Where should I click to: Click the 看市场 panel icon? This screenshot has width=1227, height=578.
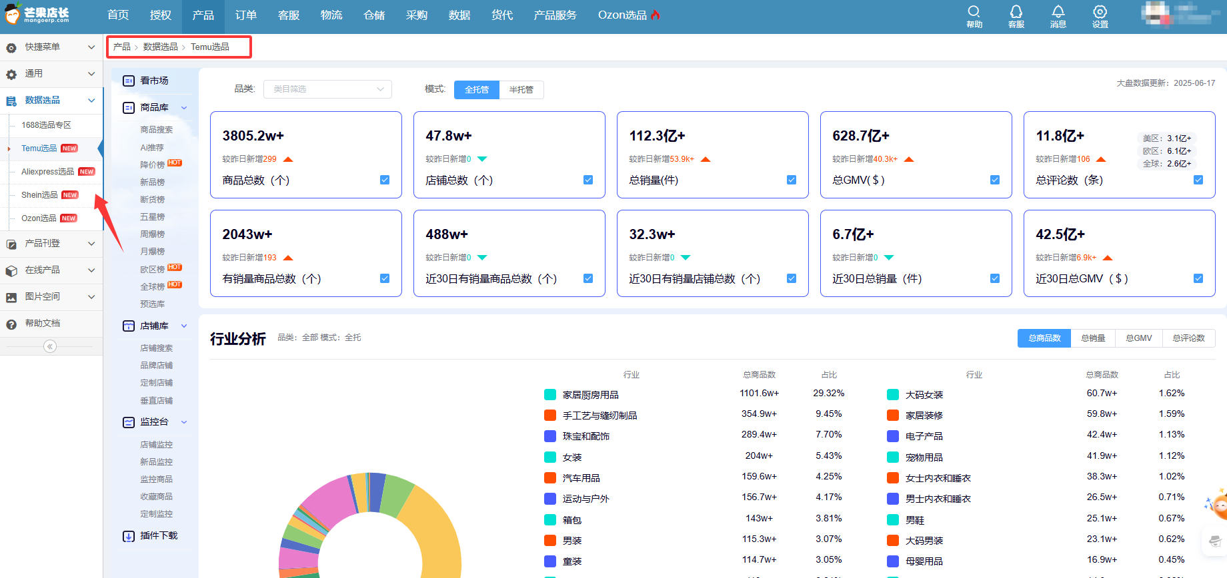(129, 81)
